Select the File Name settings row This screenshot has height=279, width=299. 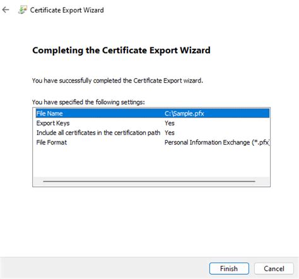click(x=153, y=114)
